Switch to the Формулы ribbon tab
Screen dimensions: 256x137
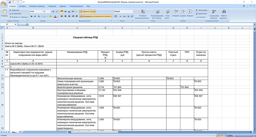pos(52,6)
